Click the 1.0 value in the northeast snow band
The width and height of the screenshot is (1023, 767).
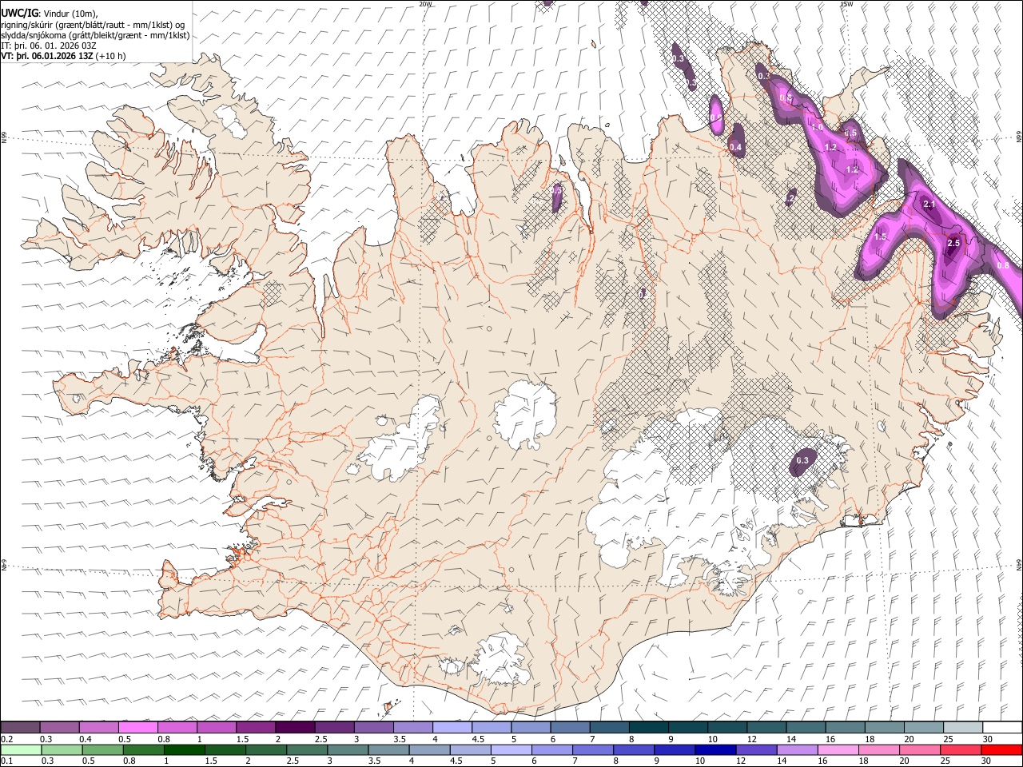coord(817,126)
